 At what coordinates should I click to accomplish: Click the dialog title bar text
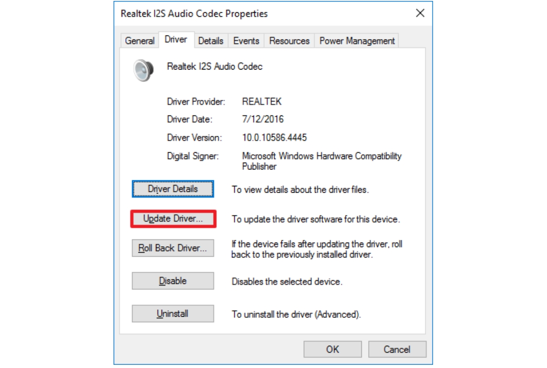[194, 14]
